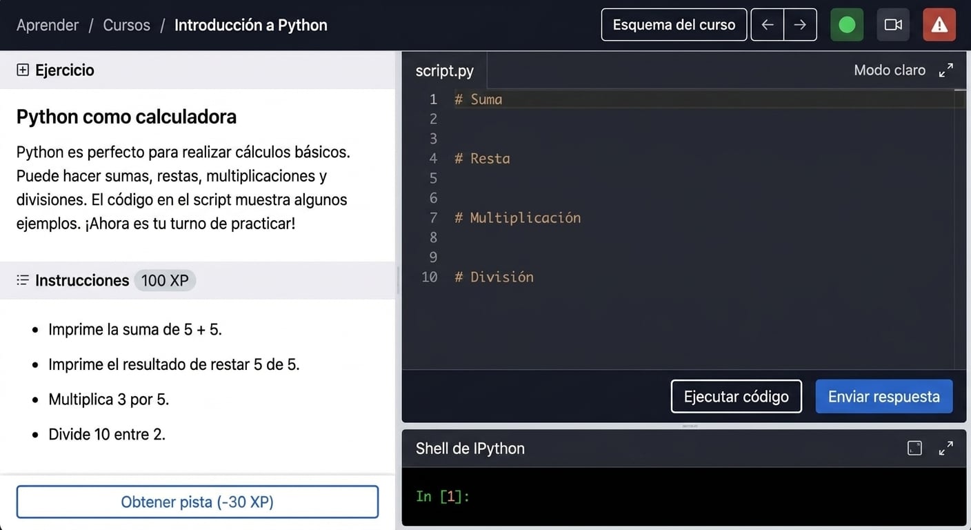Click the IPython shell clear square icon
The width and height of the screenshot is (971, 530).
[x=914, y=449]
